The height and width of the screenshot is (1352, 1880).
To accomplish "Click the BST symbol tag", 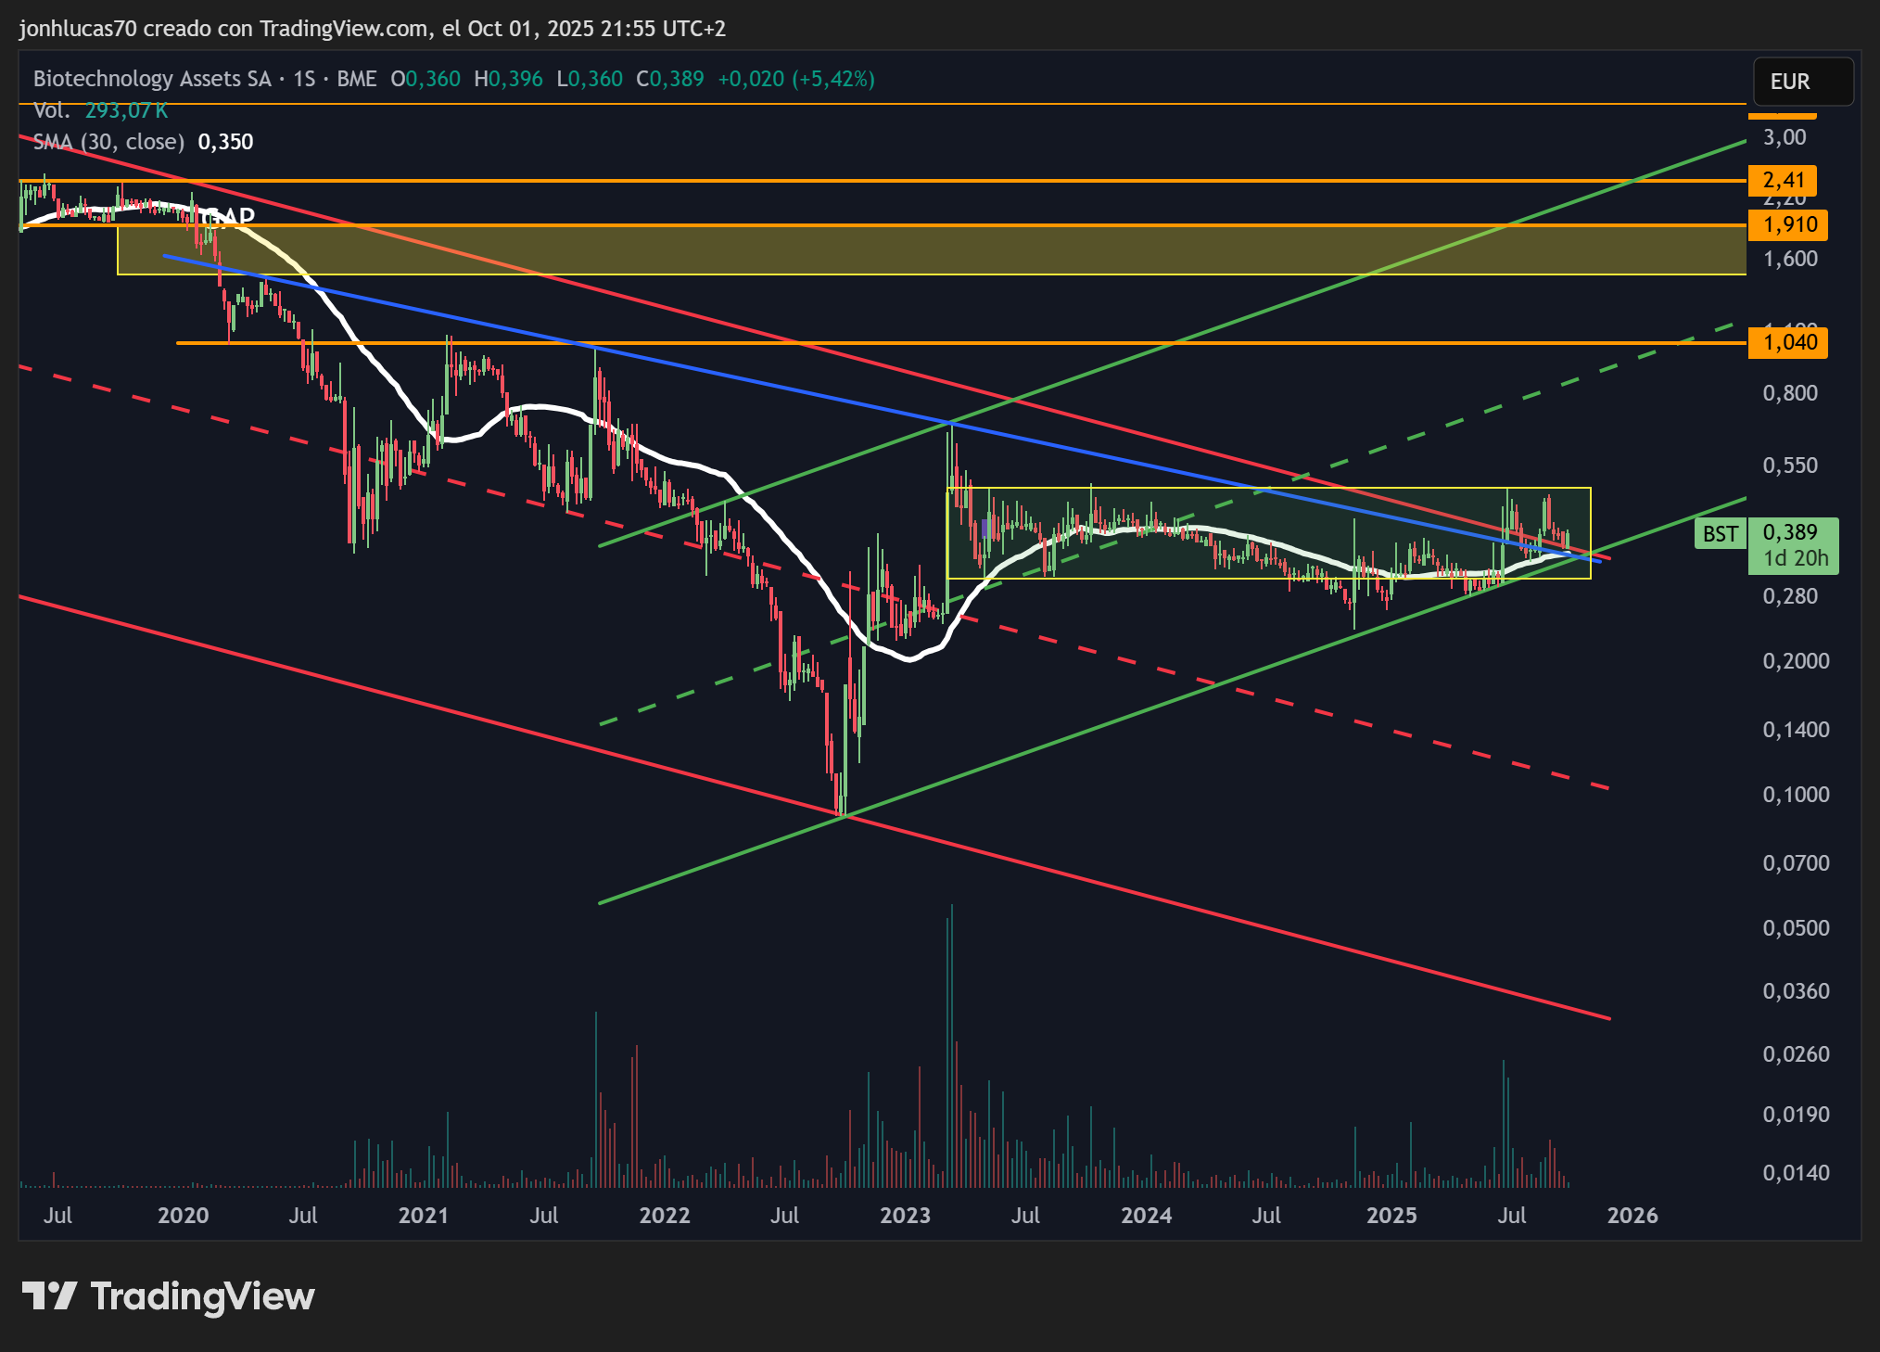I will (1720, 533).
